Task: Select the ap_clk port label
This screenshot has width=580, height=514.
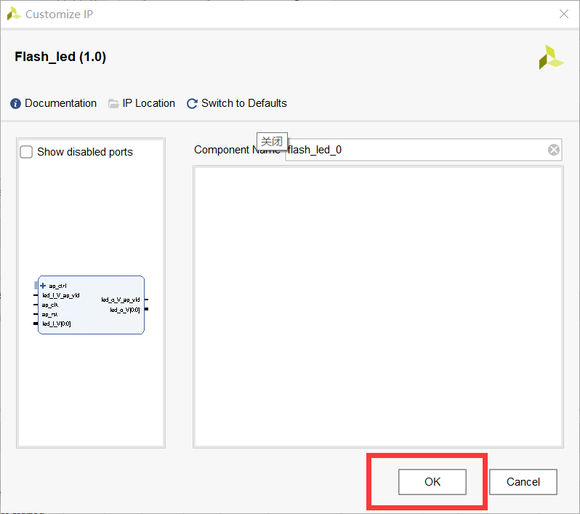Action: 50,305
